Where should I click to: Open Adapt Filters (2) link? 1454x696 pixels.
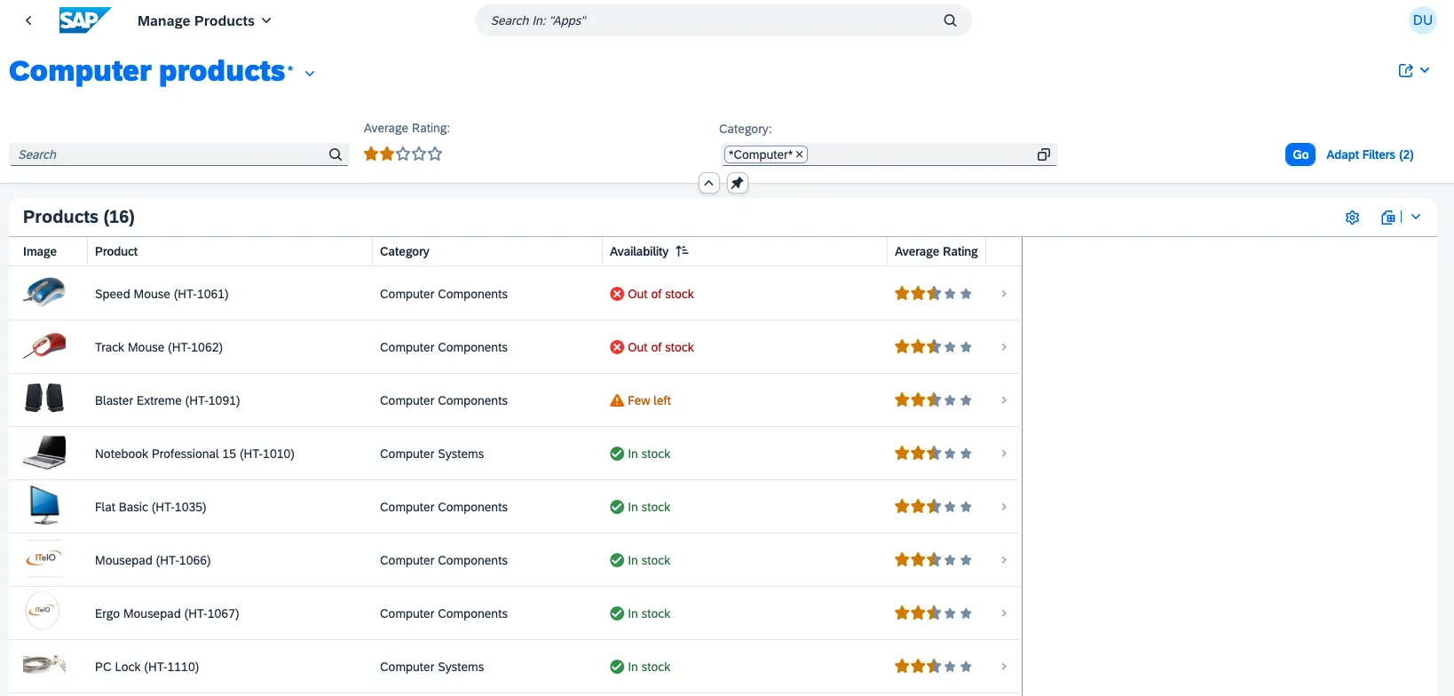1369,154
